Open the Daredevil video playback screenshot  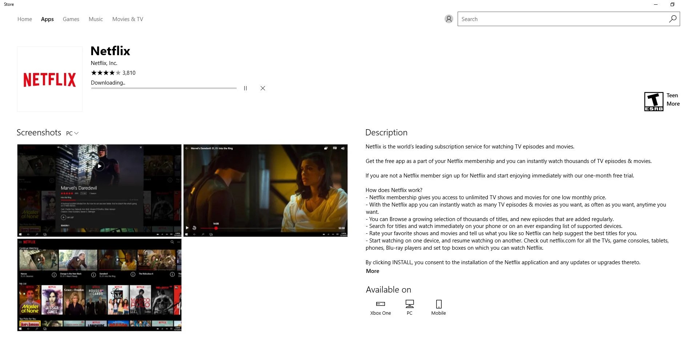pos(265,191)
